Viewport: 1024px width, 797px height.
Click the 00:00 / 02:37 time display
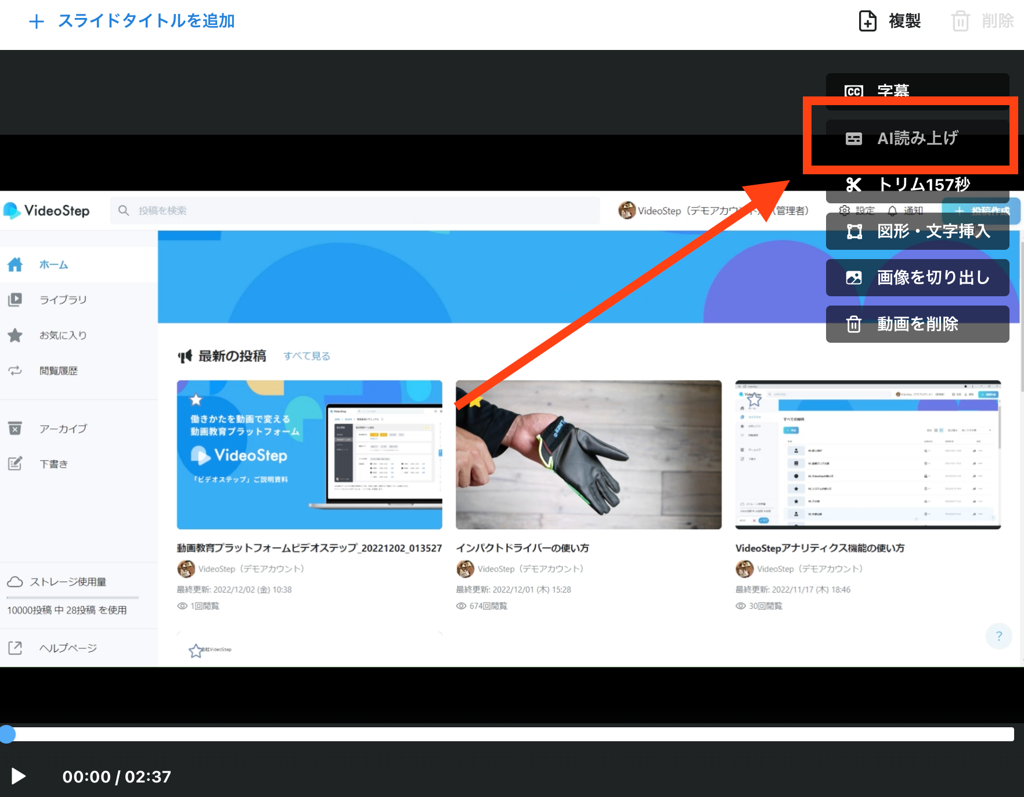[x=117, y=777]
